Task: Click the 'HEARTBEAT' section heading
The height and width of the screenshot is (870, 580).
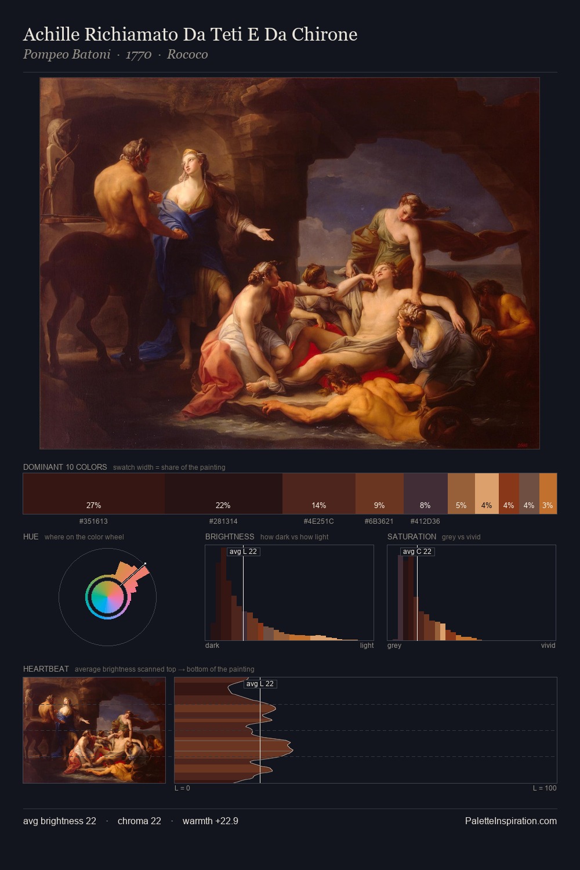Action: click(46, 669)
